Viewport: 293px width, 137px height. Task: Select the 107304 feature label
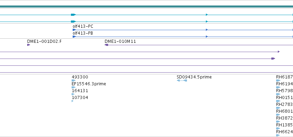(80, 98)
